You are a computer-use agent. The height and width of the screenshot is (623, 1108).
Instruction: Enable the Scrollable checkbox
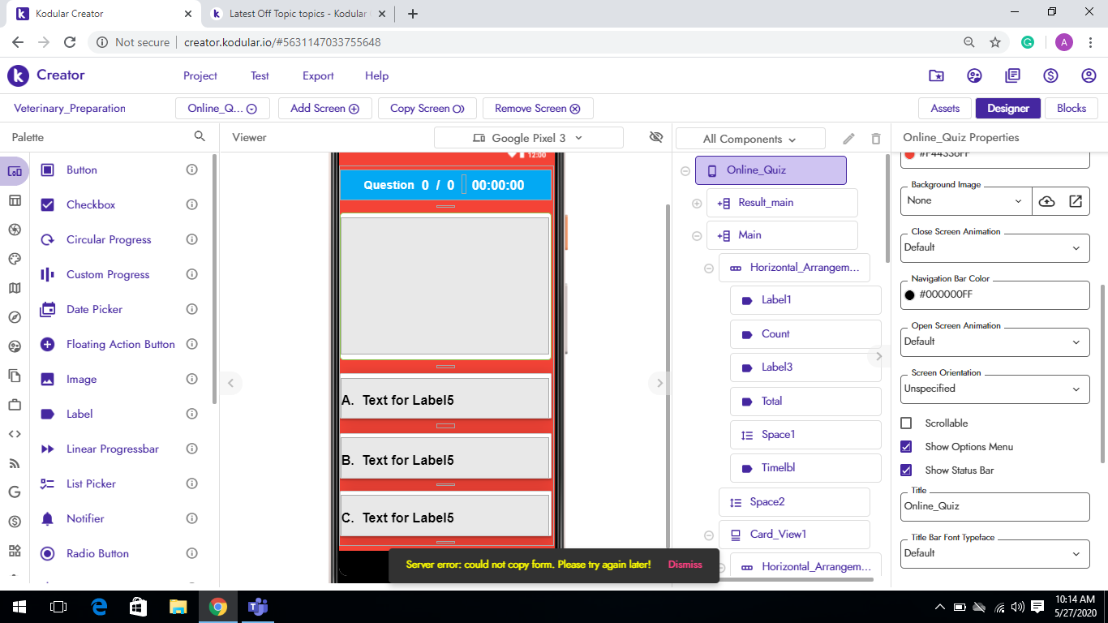click(907, 423)
